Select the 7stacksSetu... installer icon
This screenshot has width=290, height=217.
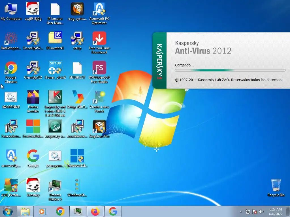tap(11, 129)
